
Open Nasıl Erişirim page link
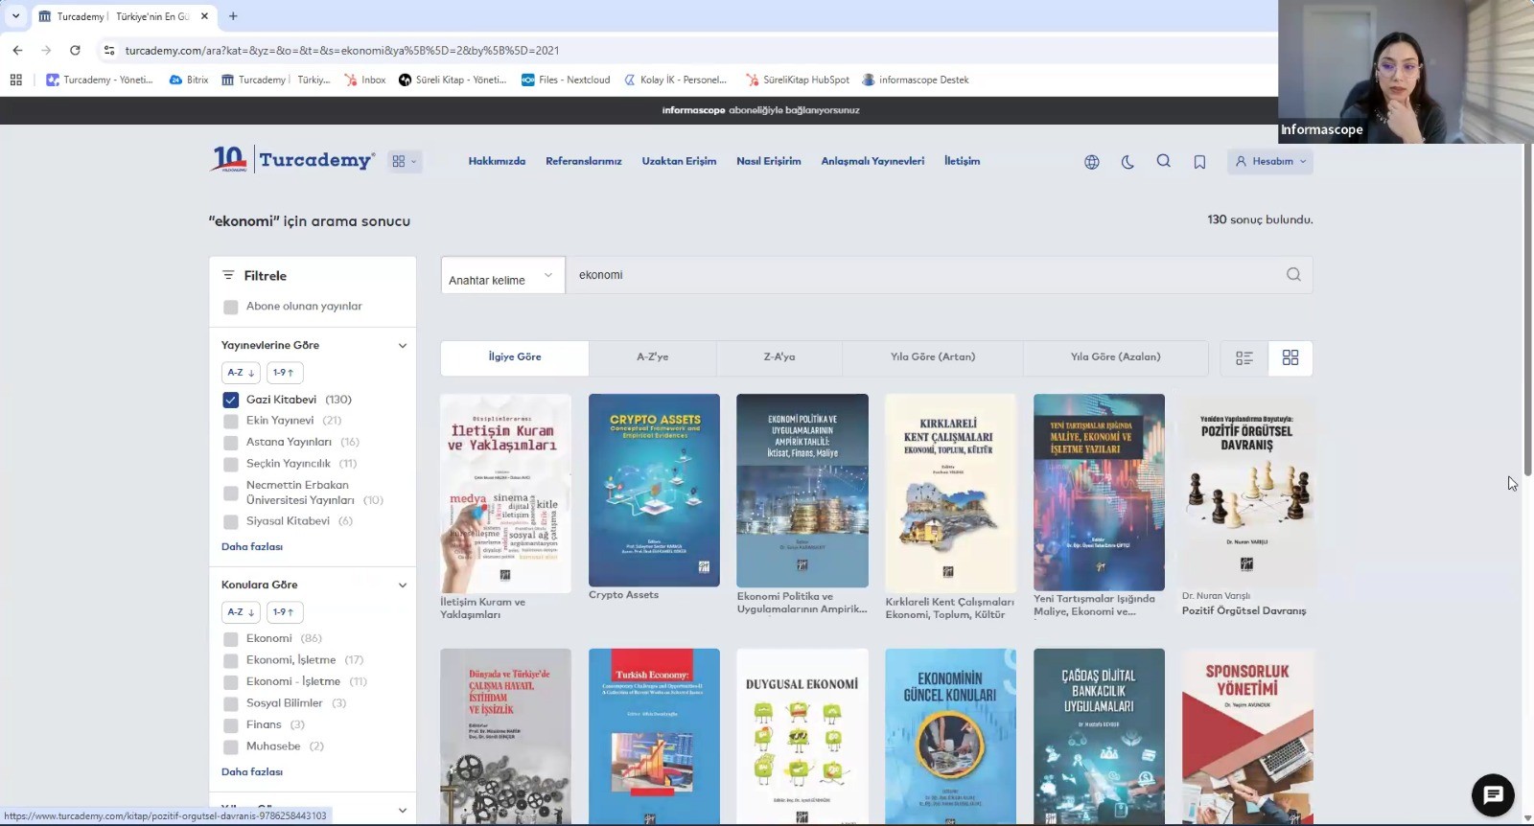tap(769, 161)
